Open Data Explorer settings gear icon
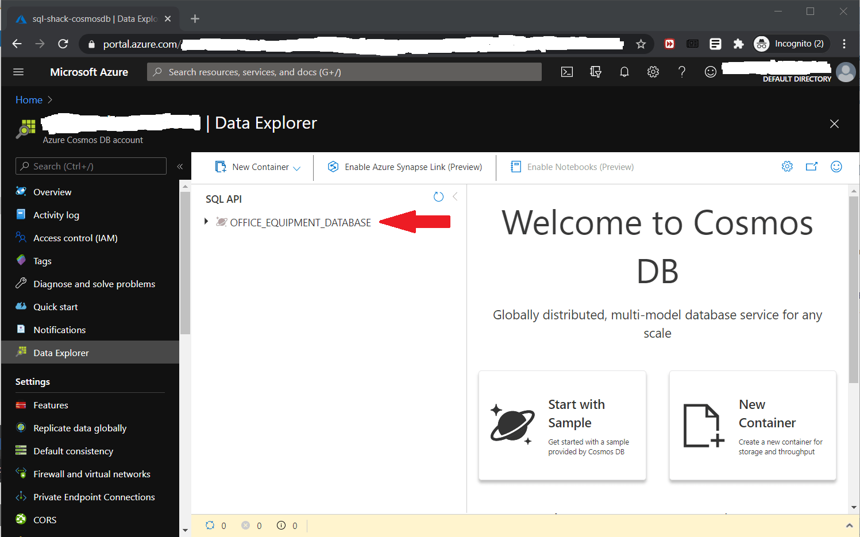860x537 pixels. point(787,166)
